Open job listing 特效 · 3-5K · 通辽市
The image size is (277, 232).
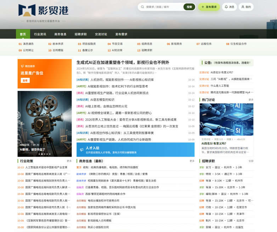[224, 174]
